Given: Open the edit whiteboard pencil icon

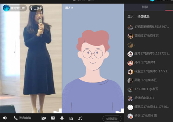Looking at the screenshot, I should [71, 118].
